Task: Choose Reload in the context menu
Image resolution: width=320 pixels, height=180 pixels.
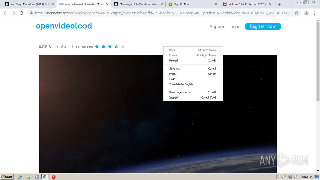Action: pos(193,60)
